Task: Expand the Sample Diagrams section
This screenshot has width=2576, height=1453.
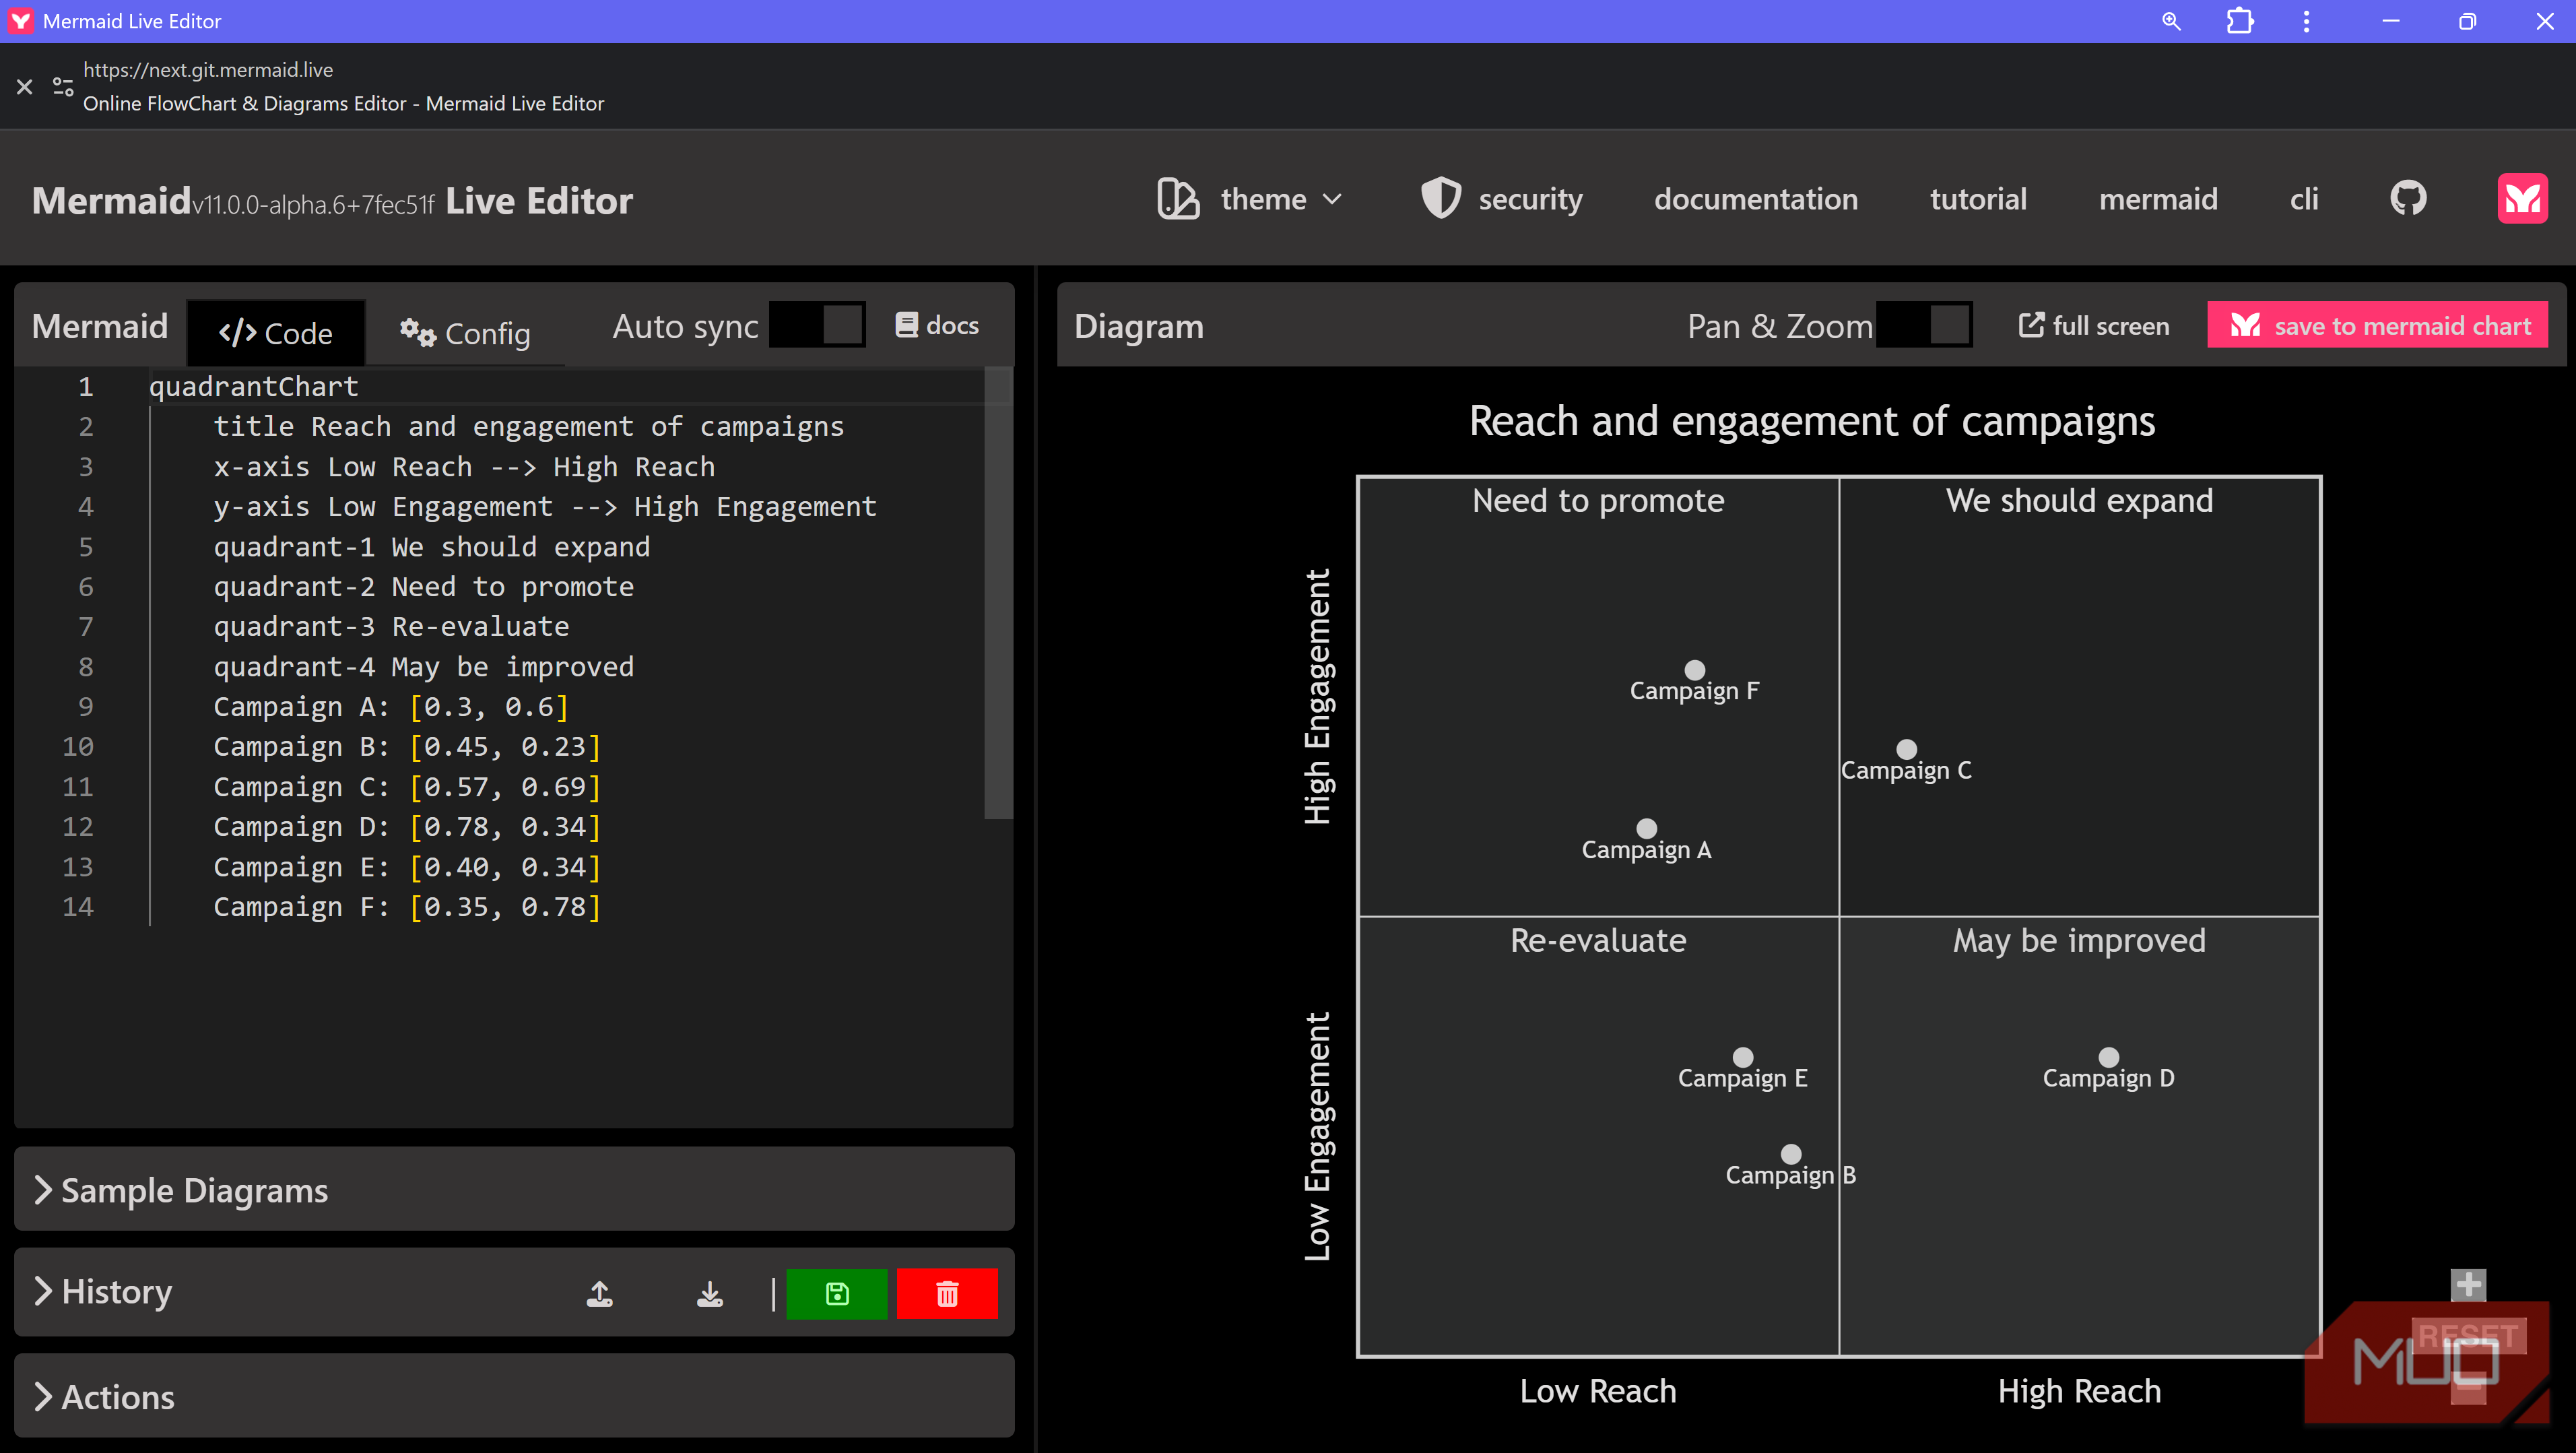Action: click(x=514, y=1190)
